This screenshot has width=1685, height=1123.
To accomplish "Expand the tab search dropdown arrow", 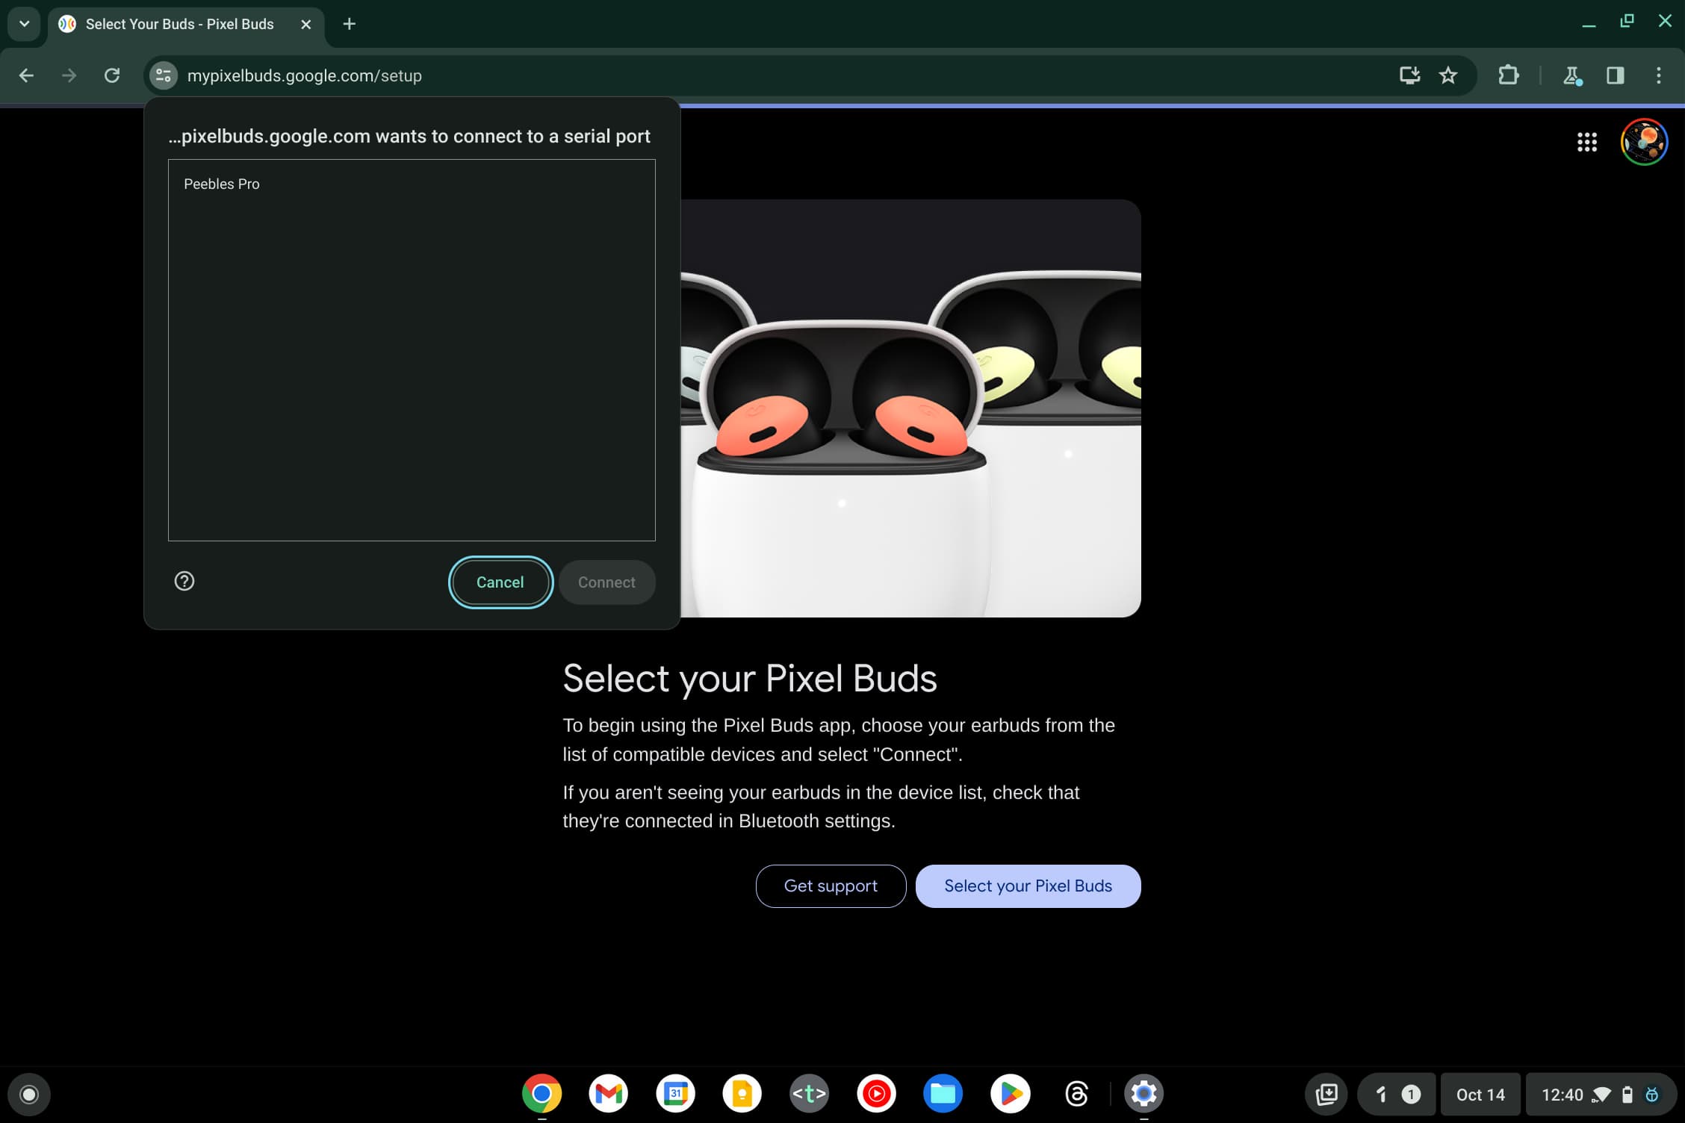I will click(24, 24).
